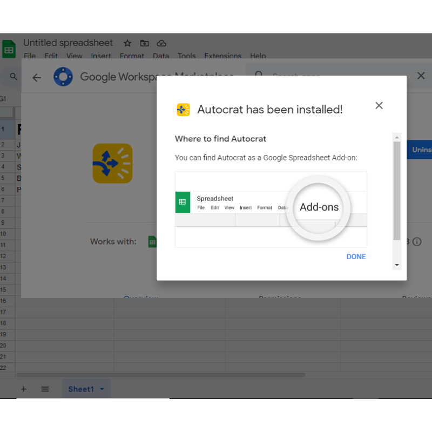Rename the Untitled spreadsheet title

click(x=68, y=43)
